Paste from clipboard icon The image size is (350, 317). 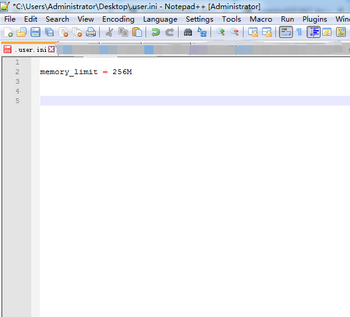pyautogui.click(x=137, y=32)
